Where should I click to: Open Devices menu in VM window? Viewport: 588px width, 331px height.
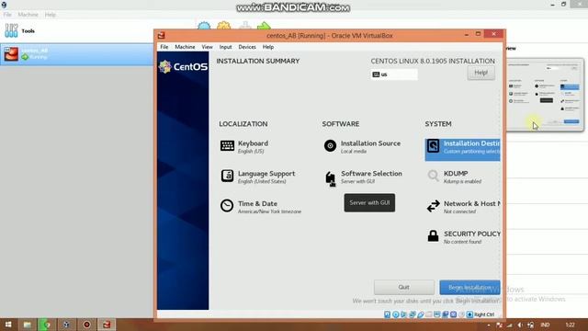tap(247, 47)
